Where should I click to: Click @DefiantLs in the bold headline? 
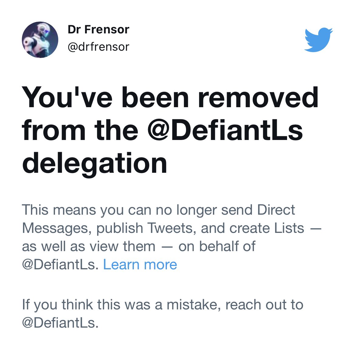(x=225, y=131)
